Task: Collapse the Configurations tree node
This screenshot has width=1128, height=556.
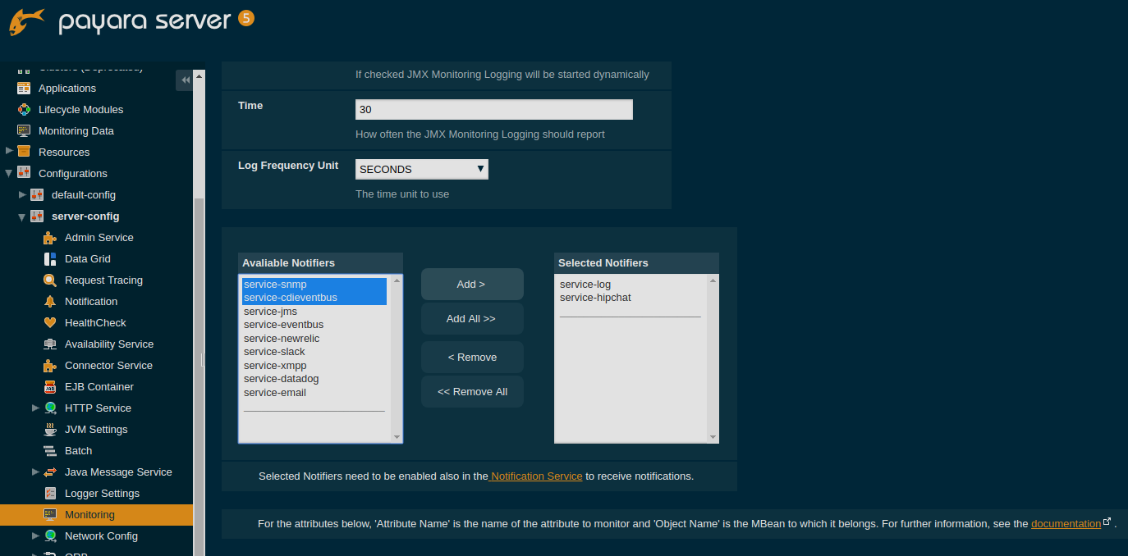Action: click(9, 174)
